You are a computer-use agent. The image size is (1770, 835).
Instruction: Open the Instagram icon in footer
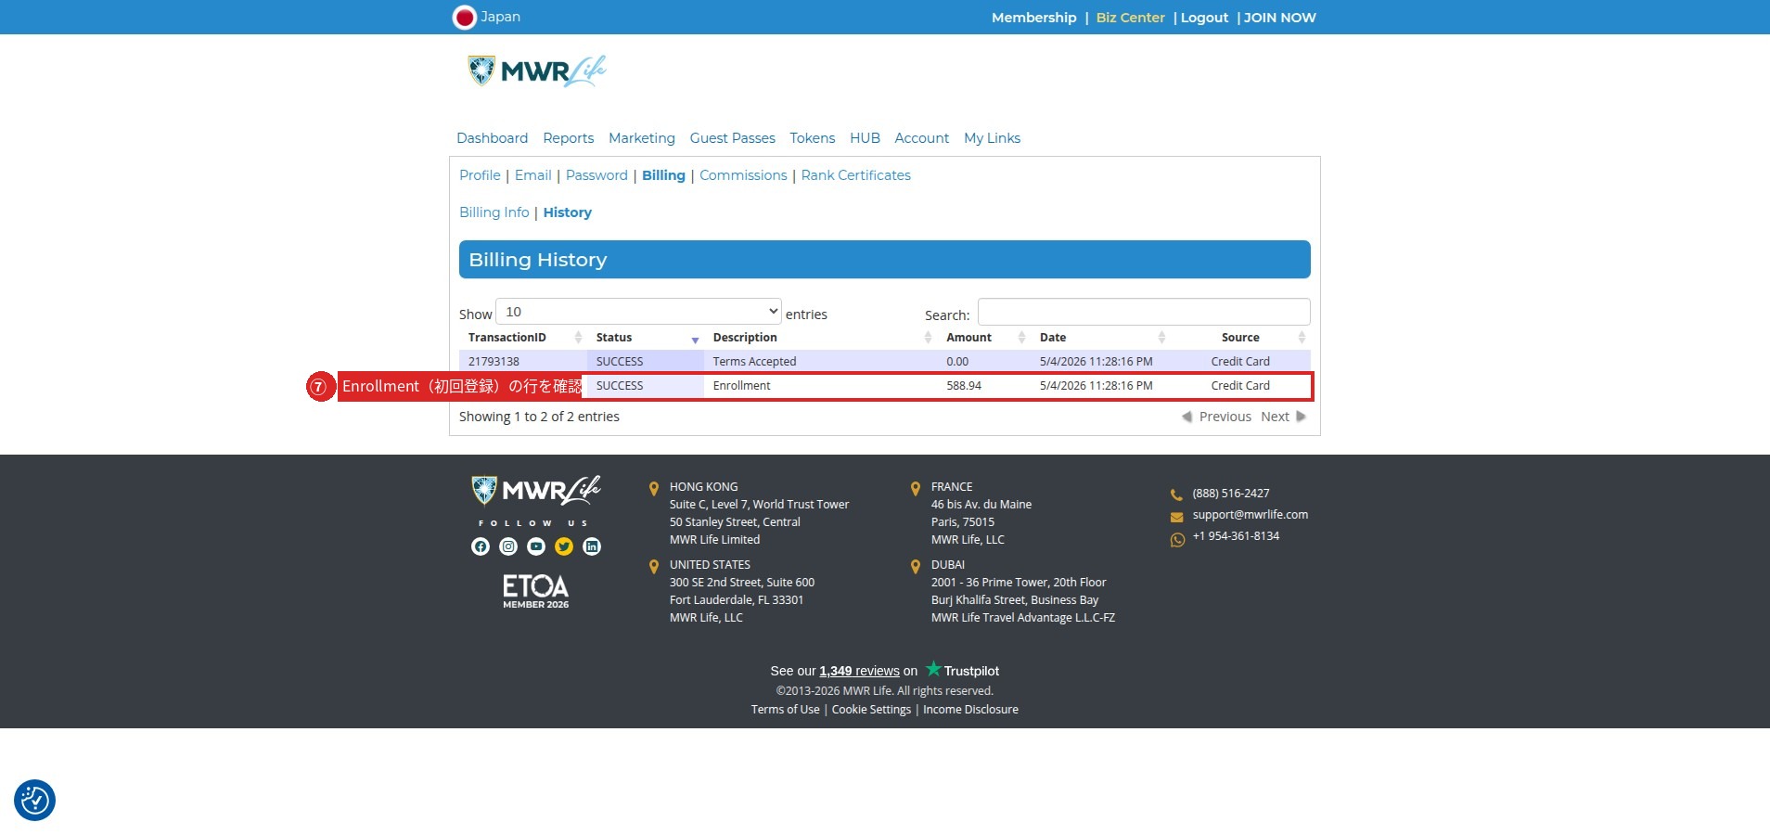[x=508, y=546]
